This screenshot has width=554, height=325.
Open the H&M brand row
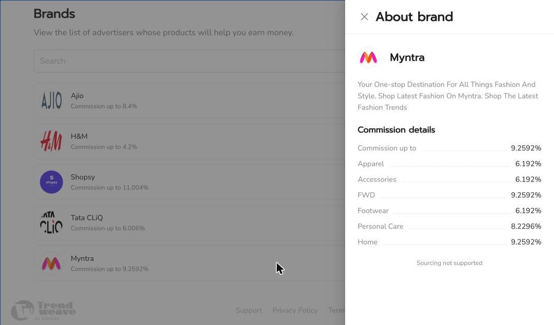190,141
